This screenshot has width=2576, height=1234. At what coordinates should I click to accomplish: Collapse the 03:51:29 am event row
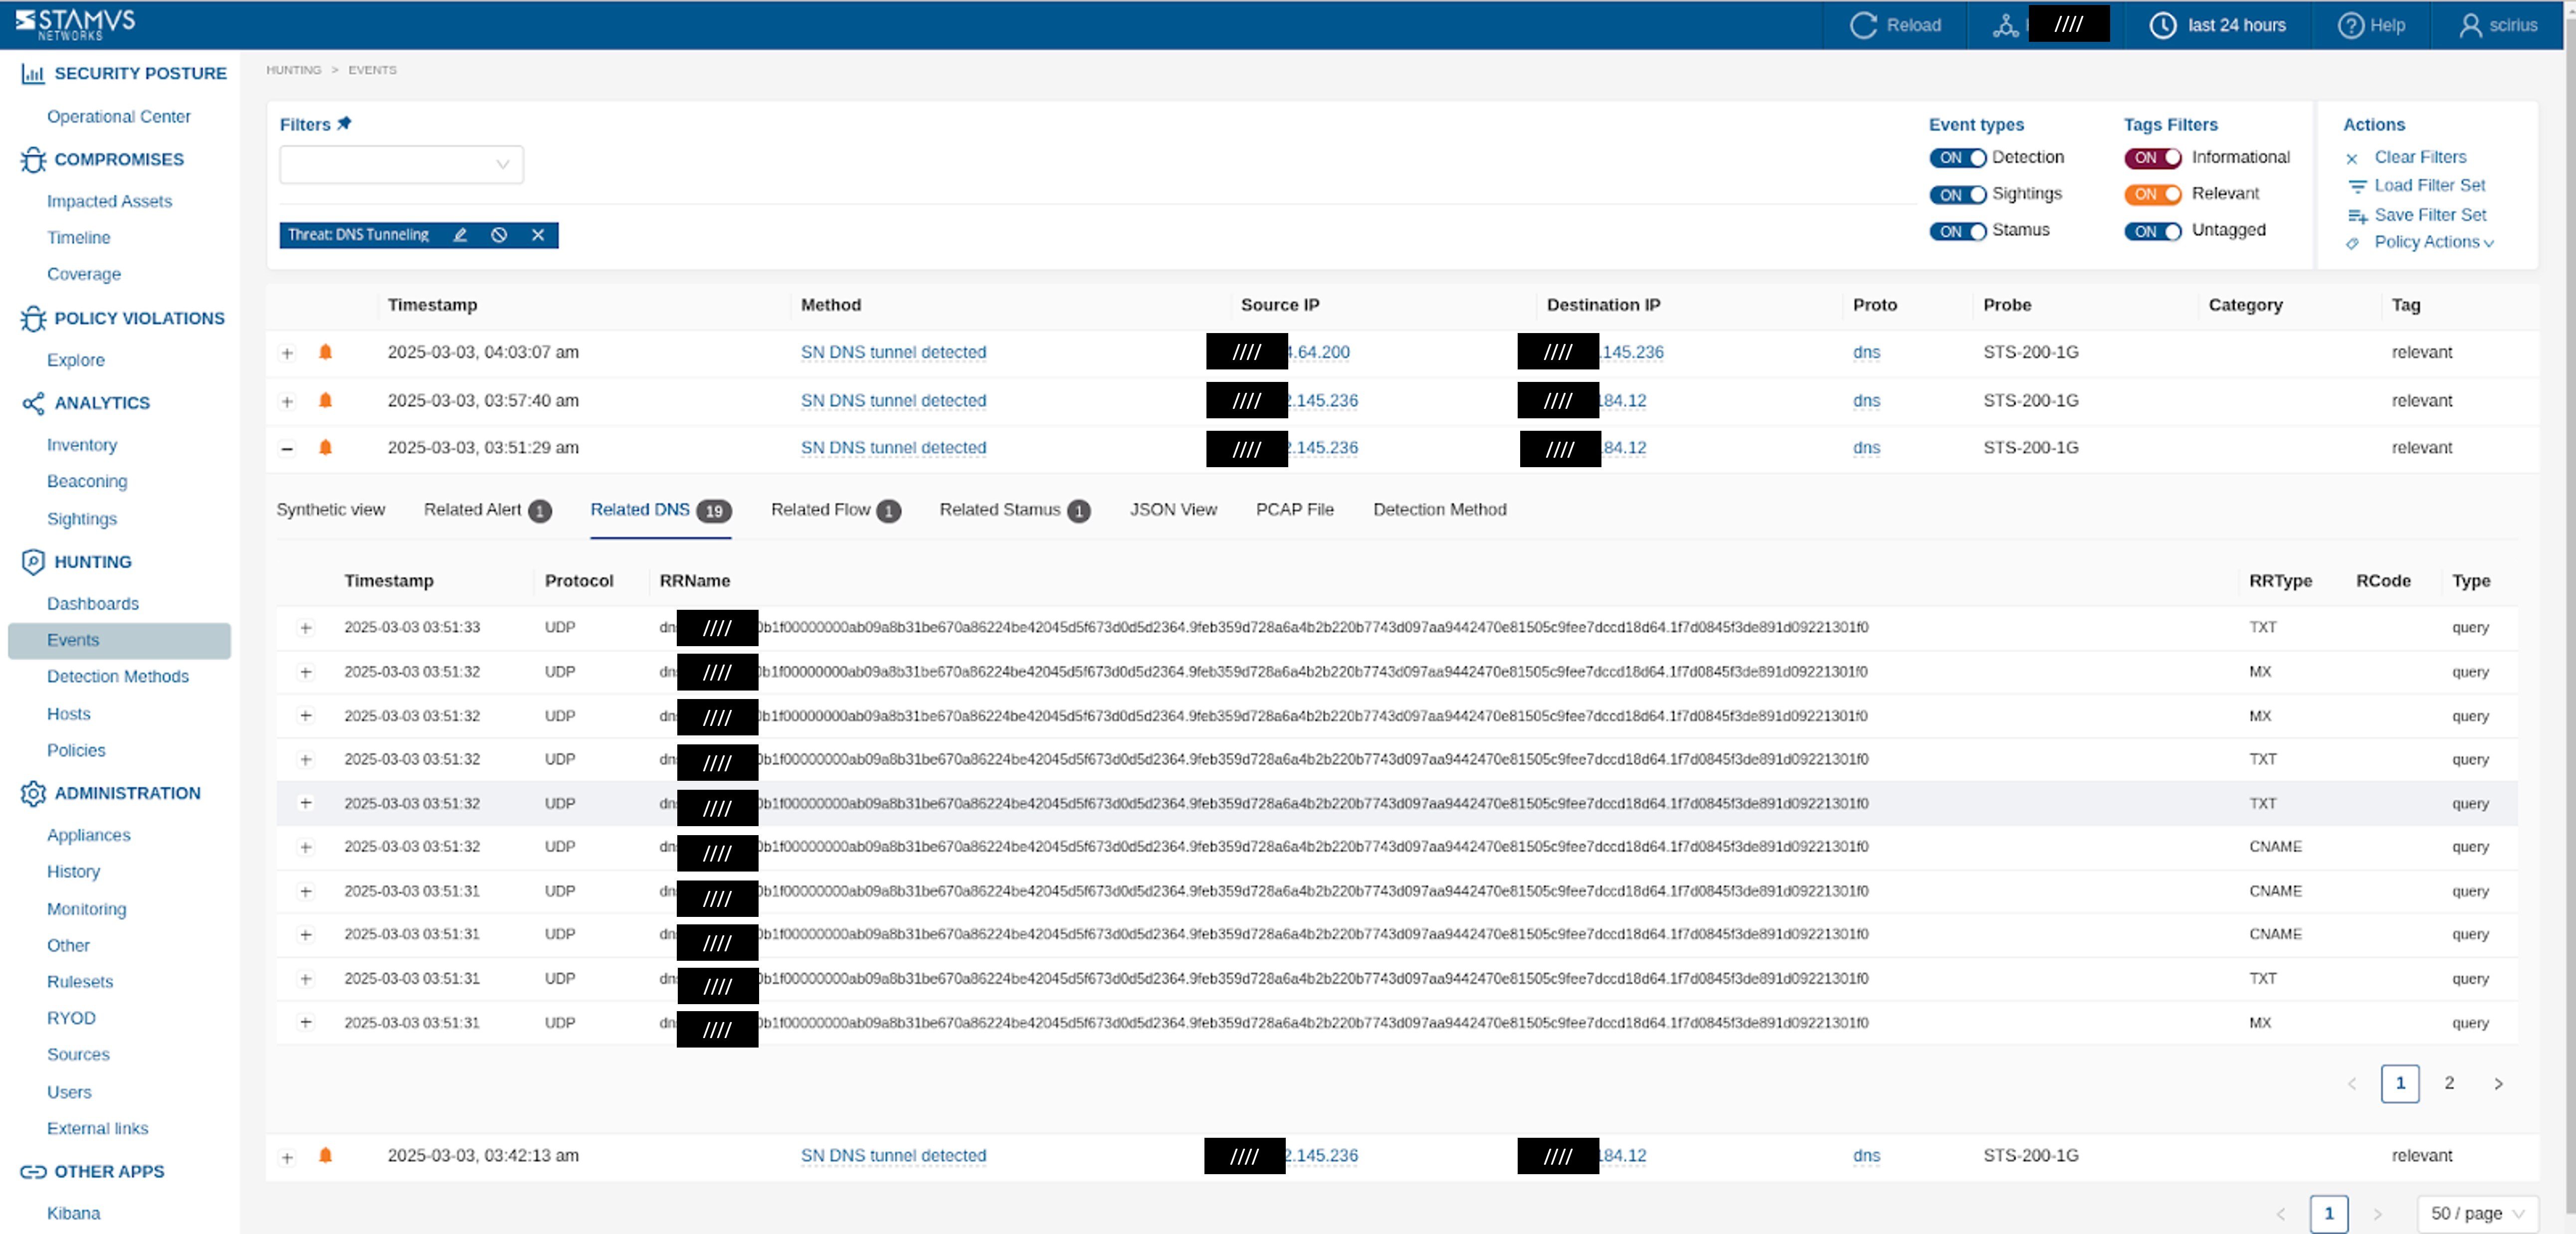coord(287,448)
